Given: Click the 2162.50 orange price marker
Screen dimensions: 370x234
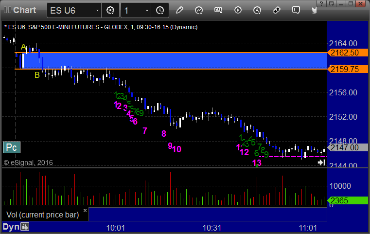Looking at the screenshot, I should pos(347,53).
